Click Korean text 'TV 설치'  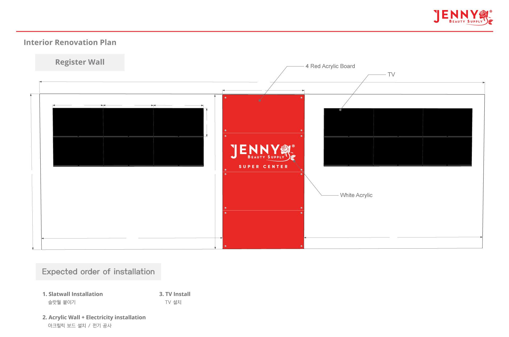point(173,302)
